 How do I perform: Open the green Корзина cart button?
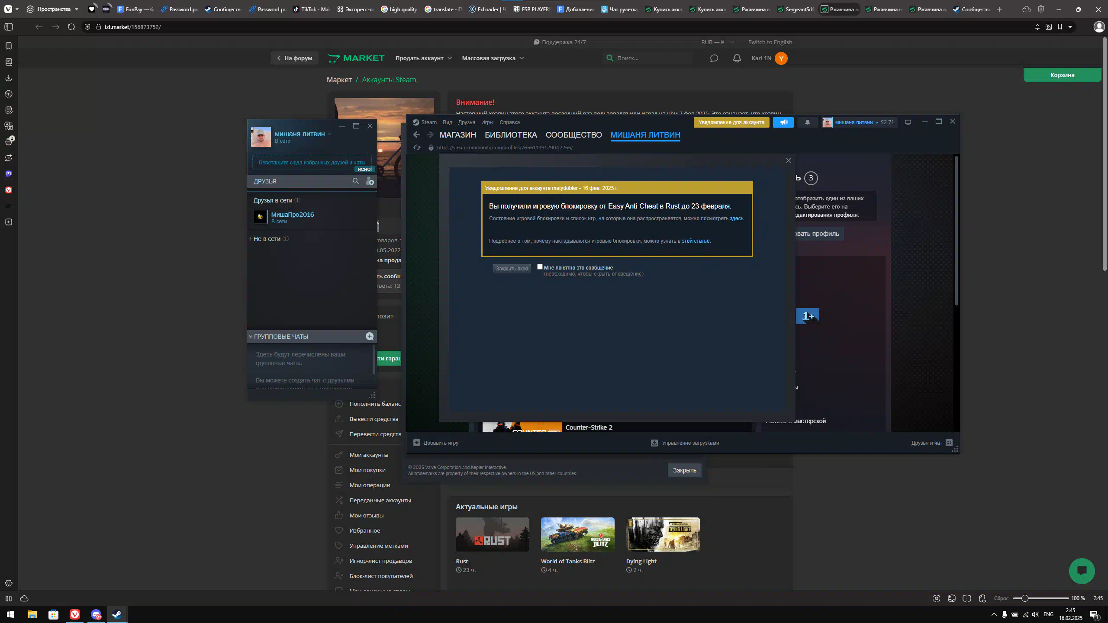[1062, 75]
